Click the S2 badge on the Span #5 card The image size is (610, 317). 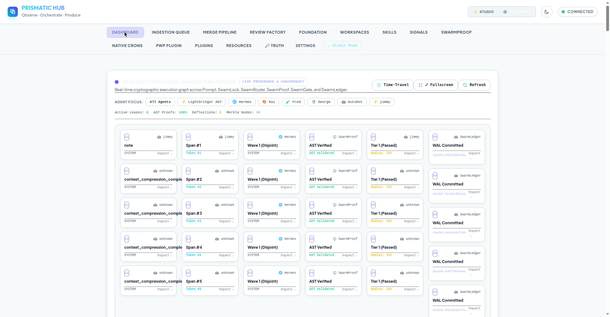tap(188, 273)
